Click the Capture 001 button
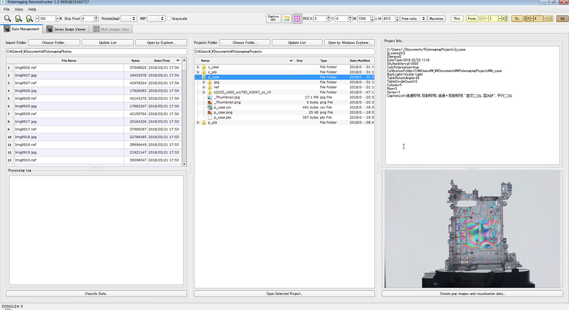The width and height of the screenshot is (569, 310). (x=273, y=18)
